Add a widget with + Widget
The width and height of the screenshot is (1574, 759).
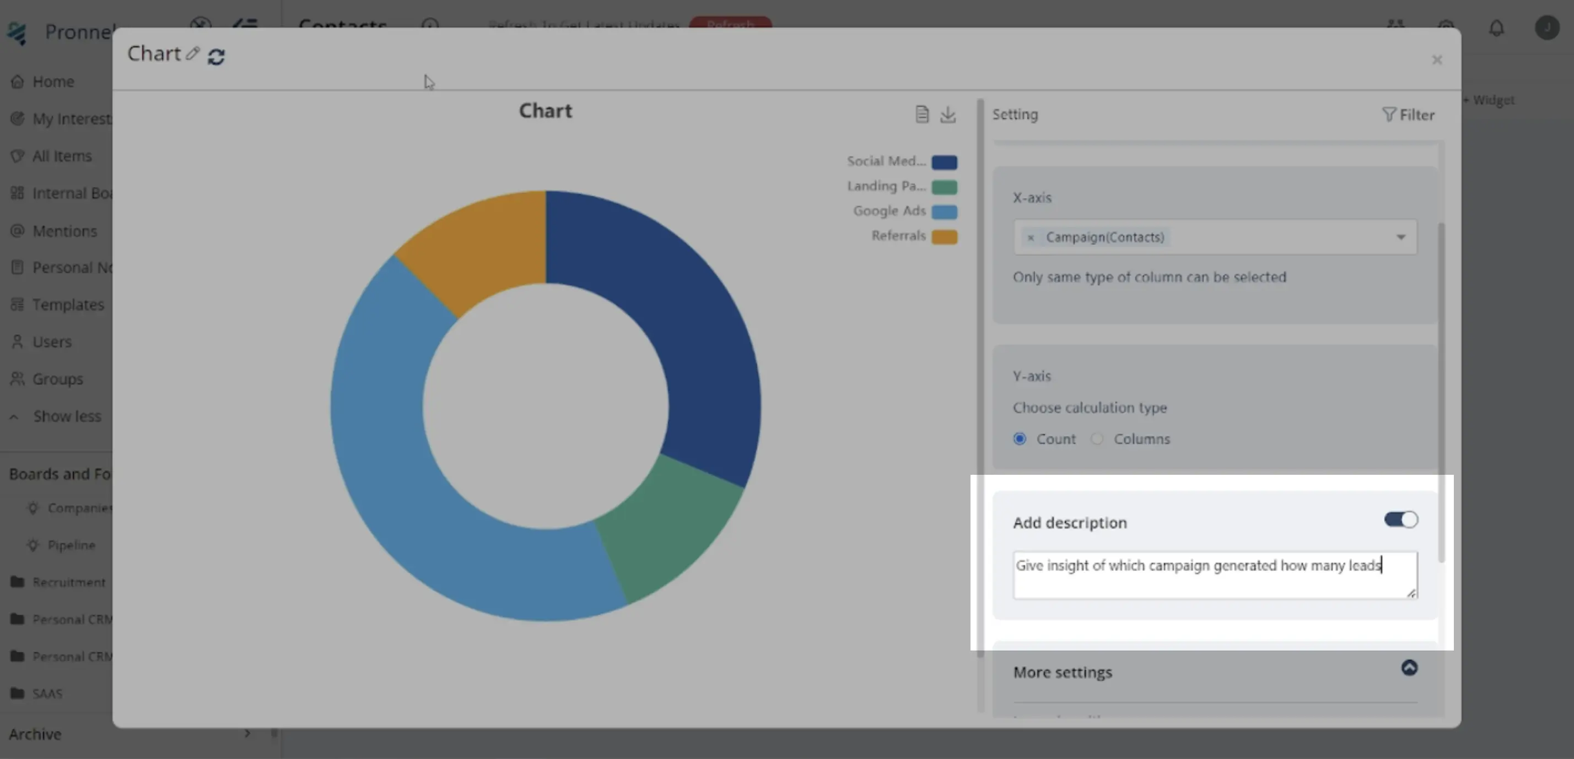1489,100
